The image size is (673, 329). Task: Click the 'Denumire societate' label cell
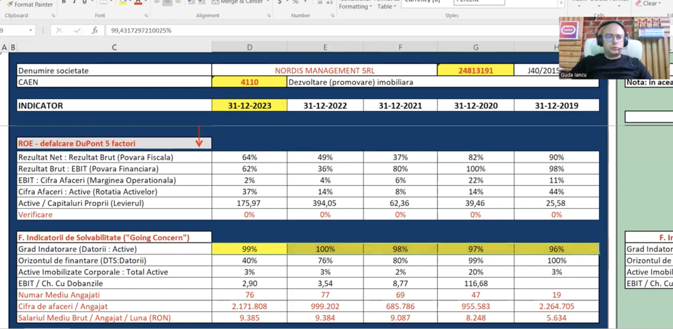click(114, 70)
